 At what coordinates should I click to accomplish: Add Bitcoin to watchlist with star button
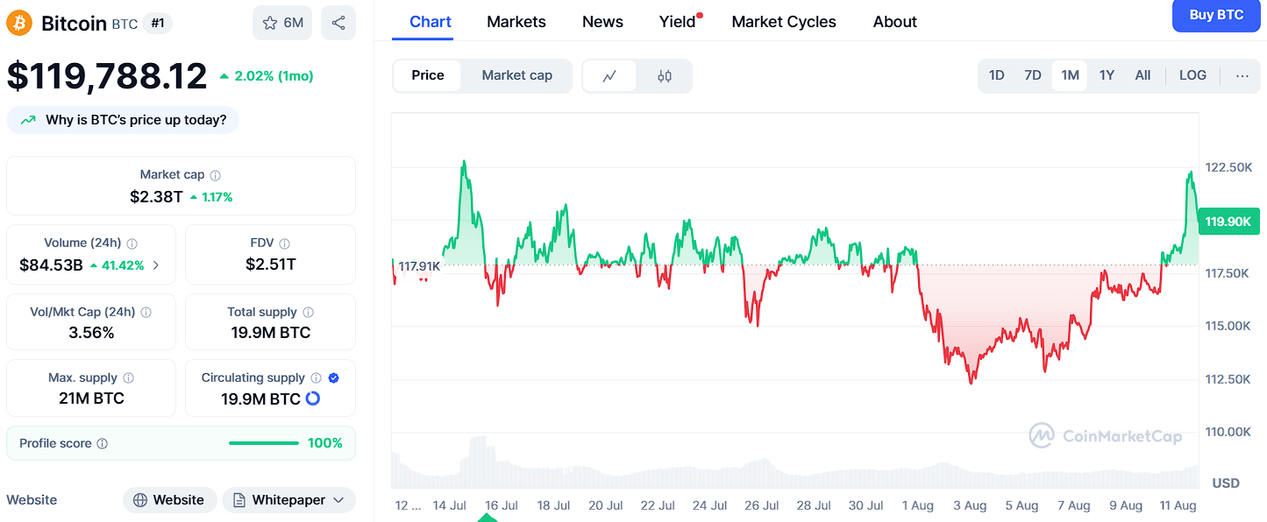[x=282, y=23]
